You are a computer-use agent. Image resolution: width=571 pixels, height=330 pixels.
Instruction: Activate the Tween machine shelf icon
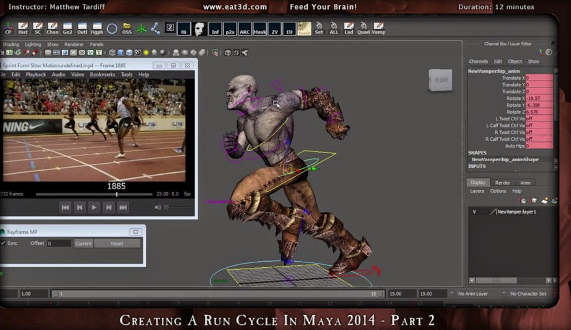(x=304, y=29)
